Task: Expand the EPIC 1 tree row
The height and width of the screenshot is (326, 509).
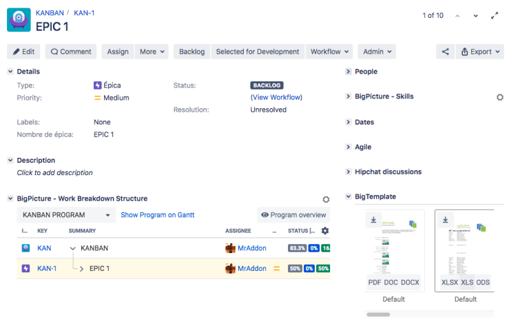Action: tap(81, 269)
